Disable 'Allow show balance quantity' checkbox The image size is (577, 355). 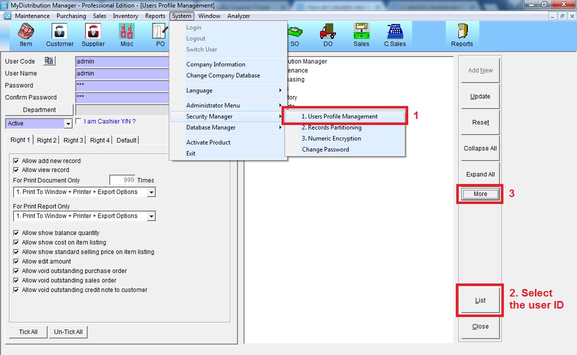click(x=17, y=233)
